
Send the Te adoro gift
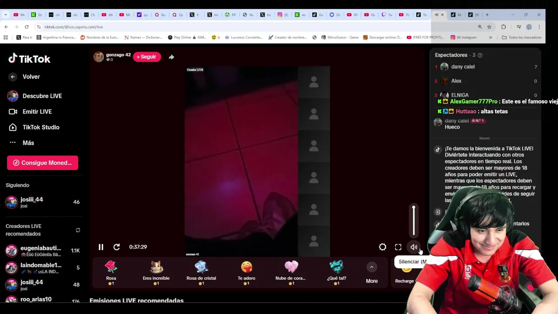click(x=246, y=273)
